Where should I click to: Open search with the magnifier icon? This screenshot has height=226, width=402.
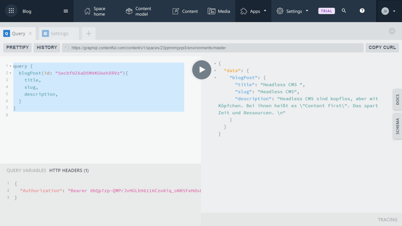(x=344, y=11)
